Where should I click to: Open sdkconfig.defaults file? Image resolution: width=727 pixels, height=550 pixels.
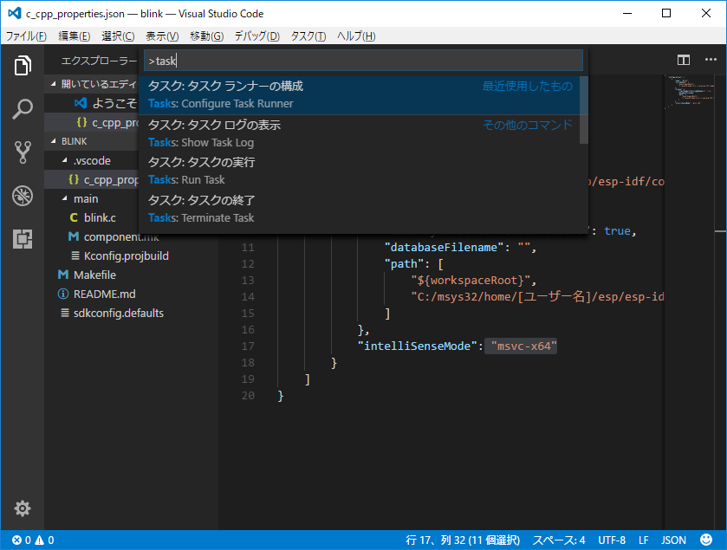131,313
